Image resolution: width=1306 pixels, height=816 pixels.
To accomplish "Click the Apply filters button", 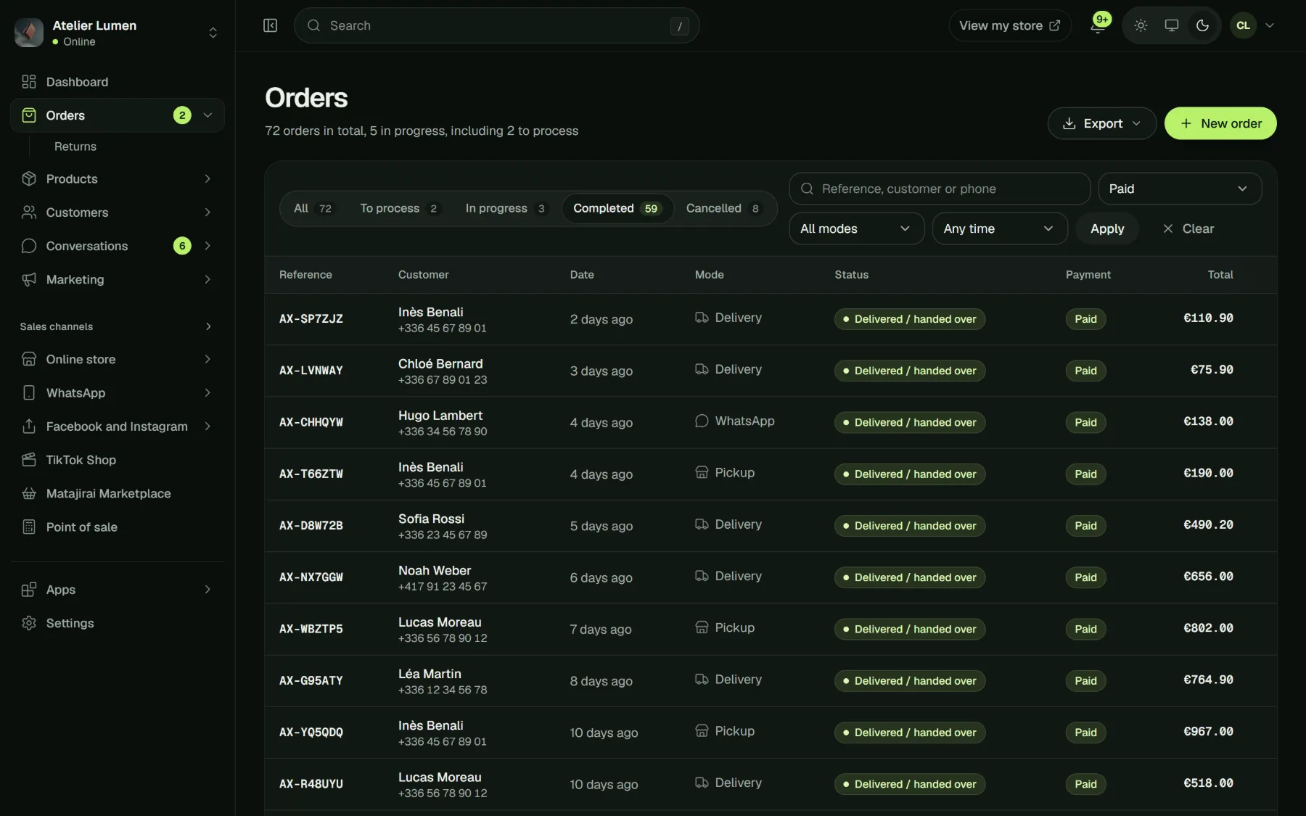I will point(1107,228).
